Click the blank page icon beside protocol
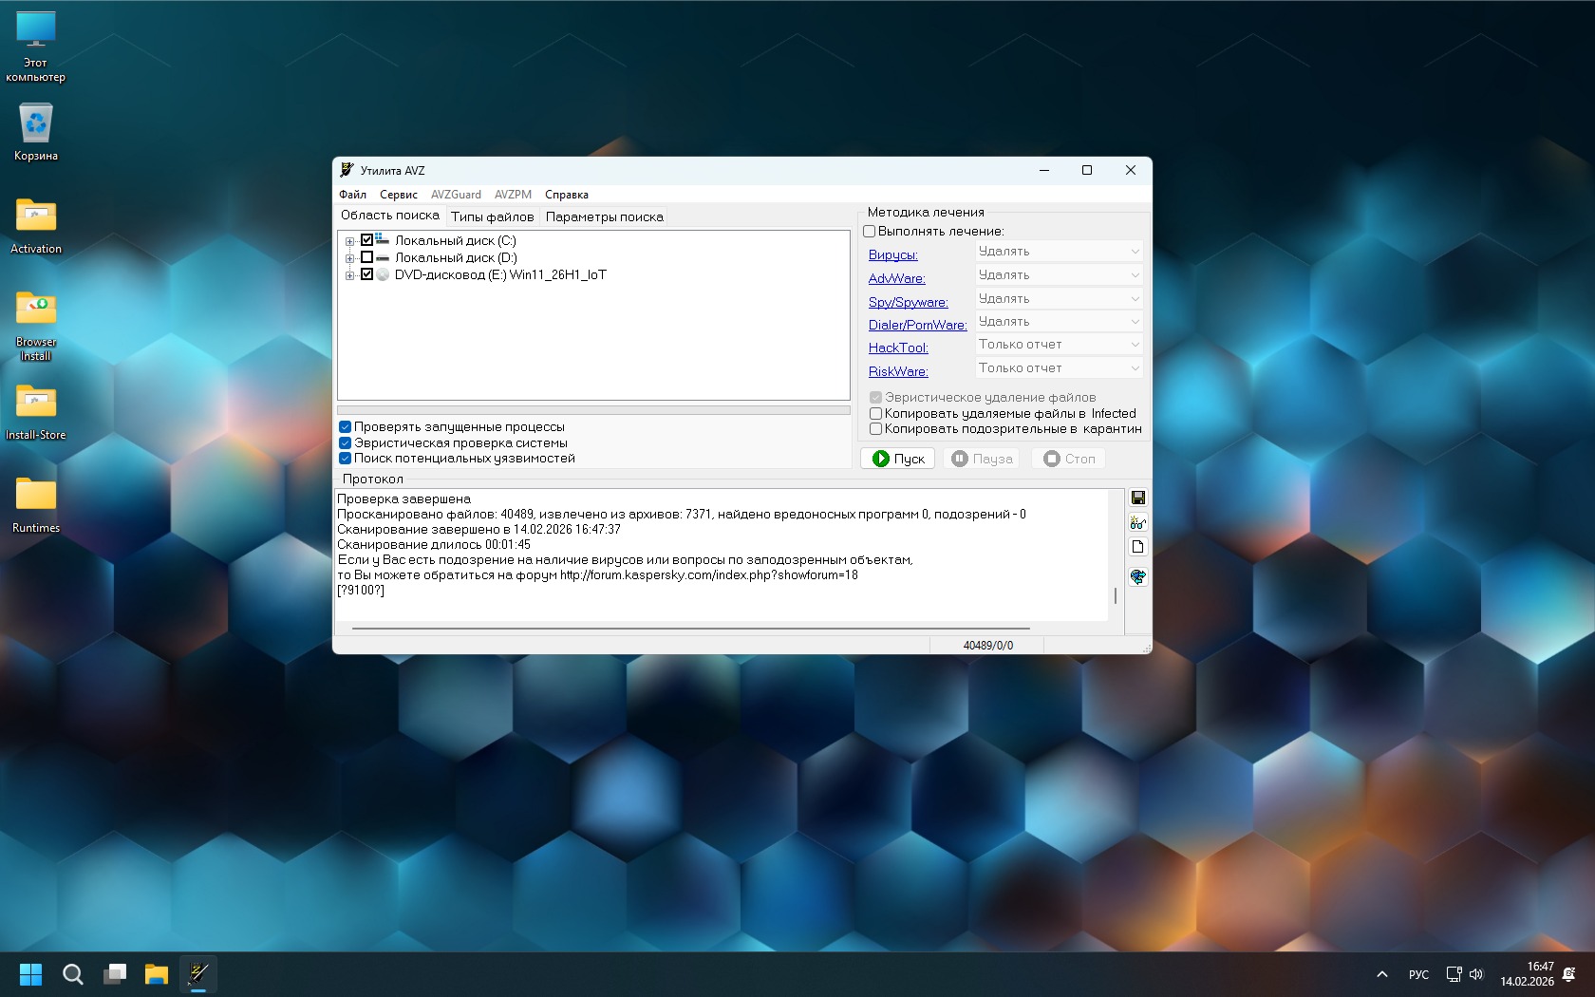Image resolution: width=1595 pixels, height=997 pixels. pyautogui.click(x=1137, y=547)
